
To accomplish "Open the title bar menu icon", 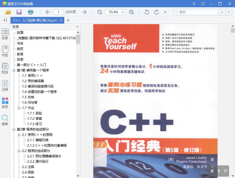I will pyautogui.click(x=194, y=3).
